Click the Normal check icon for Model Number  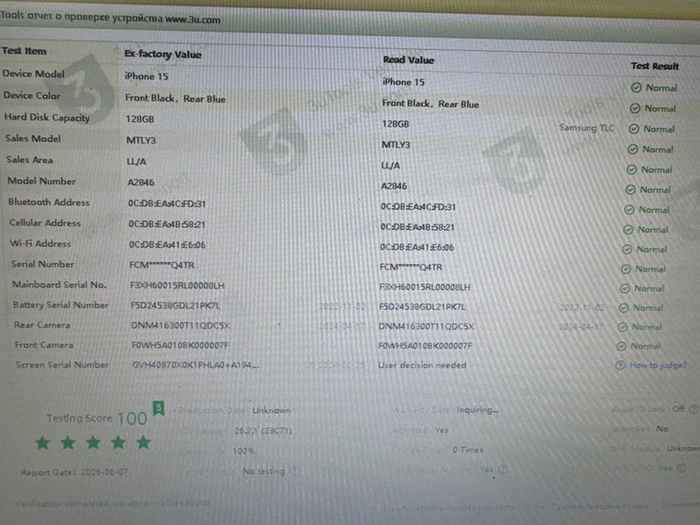(x=630, y=190)
